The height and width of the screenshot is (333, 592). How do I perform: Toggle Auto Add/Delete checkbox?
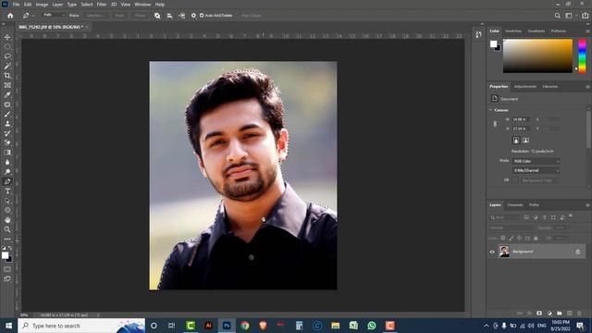(202, 16)
